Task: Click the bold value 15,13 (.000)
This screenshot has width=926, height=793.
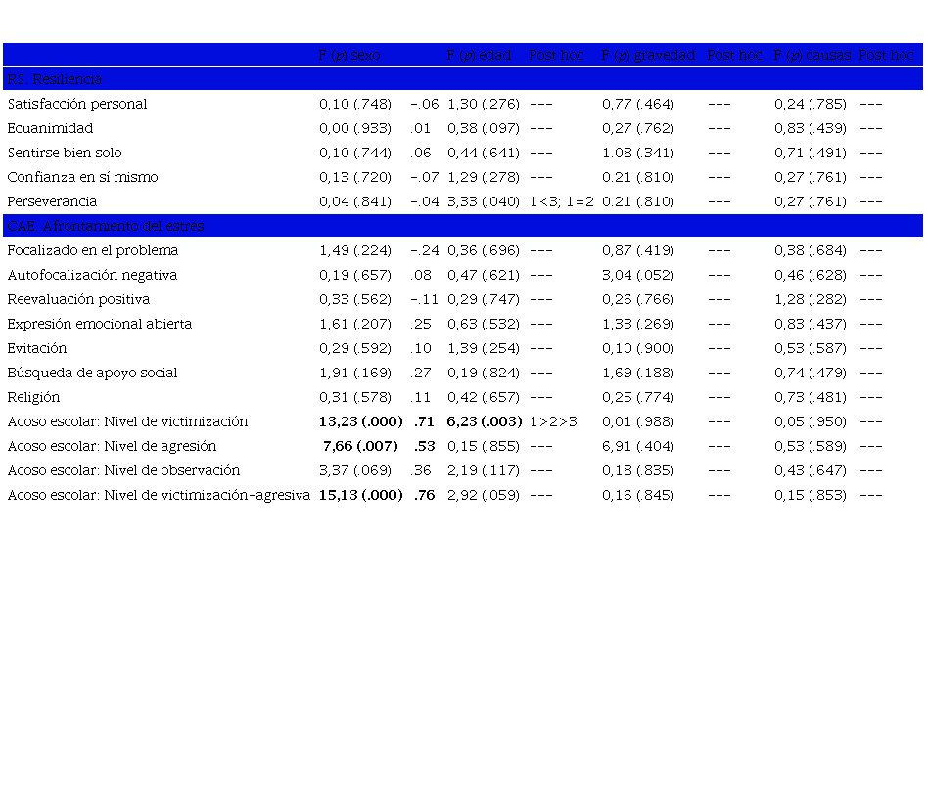Action: (360, 495)
